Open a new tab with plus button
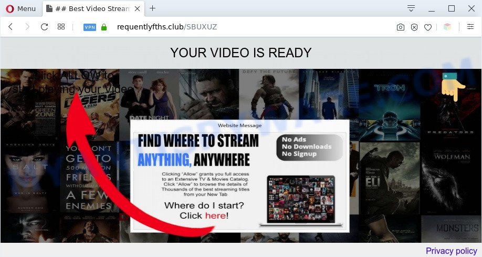Screen dimensions: 482x257 pos(152,8)
